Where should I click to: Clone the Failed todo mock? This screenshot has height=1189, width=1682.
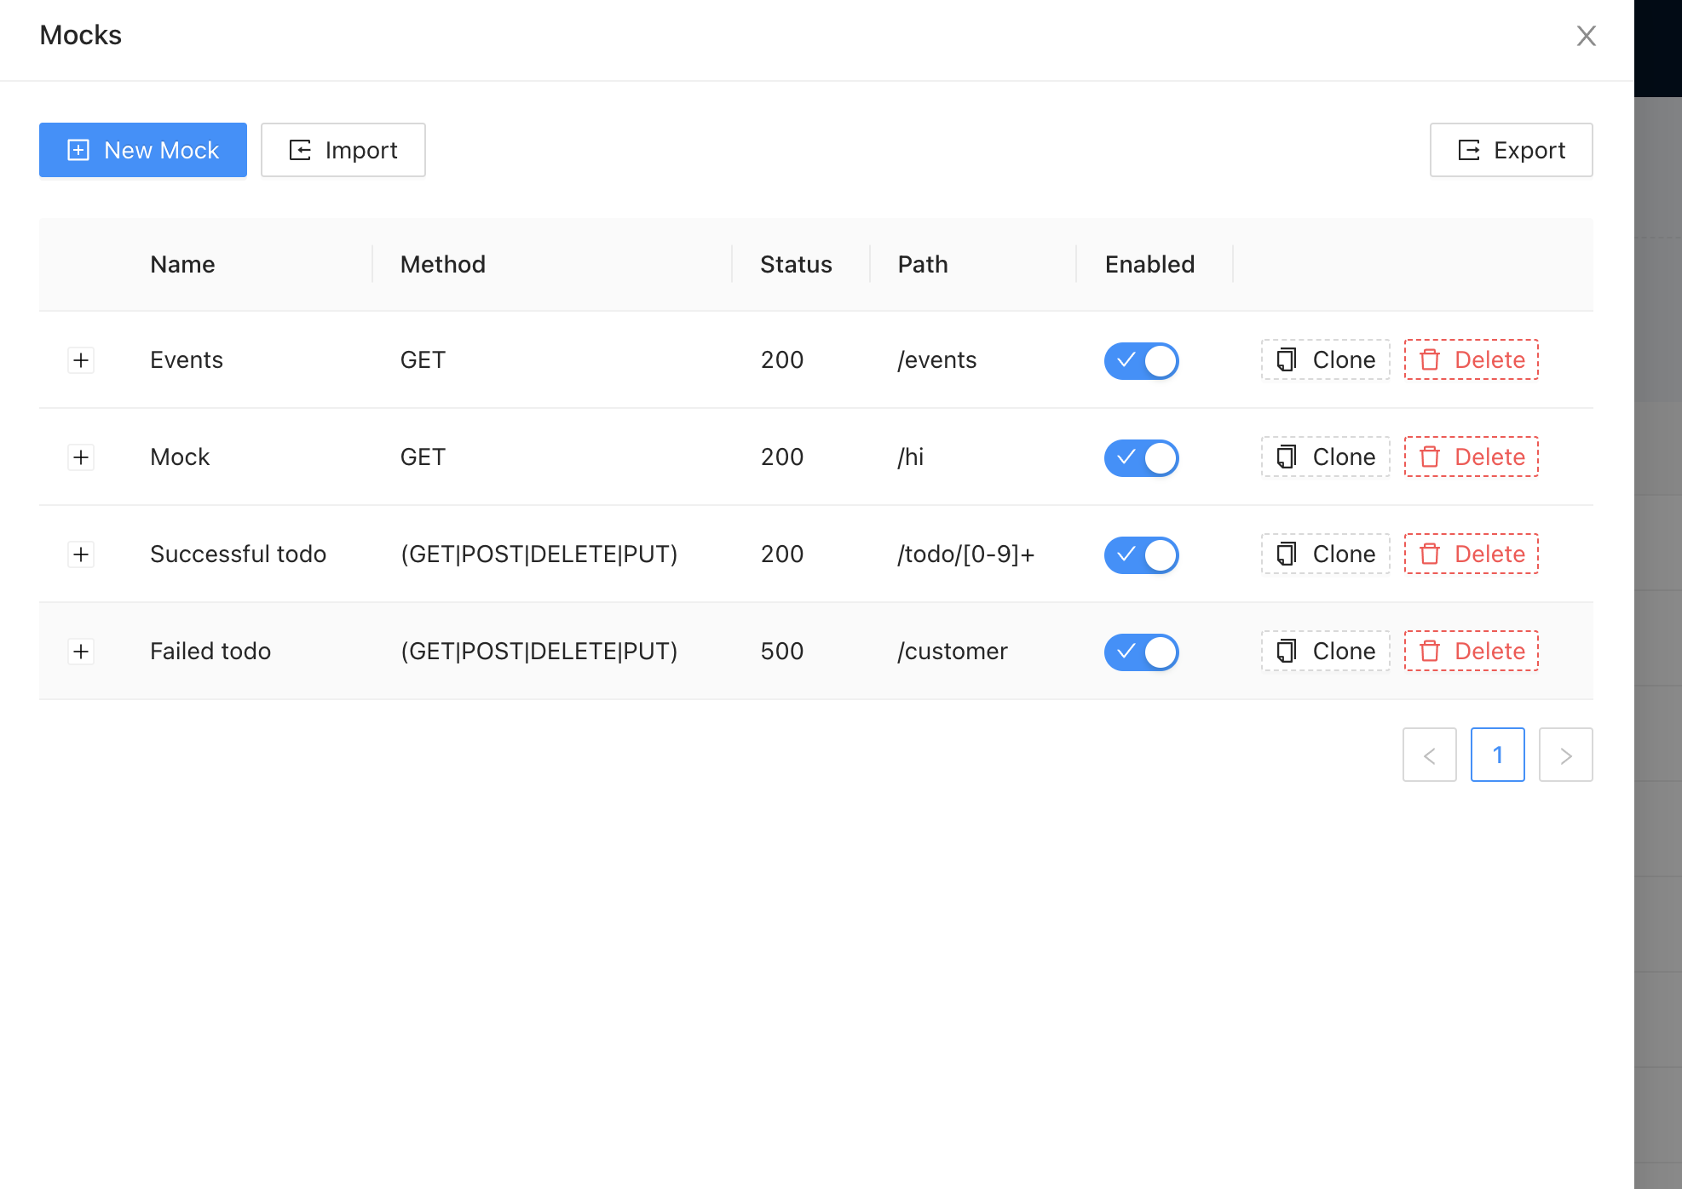click(x=1325, y=652)
